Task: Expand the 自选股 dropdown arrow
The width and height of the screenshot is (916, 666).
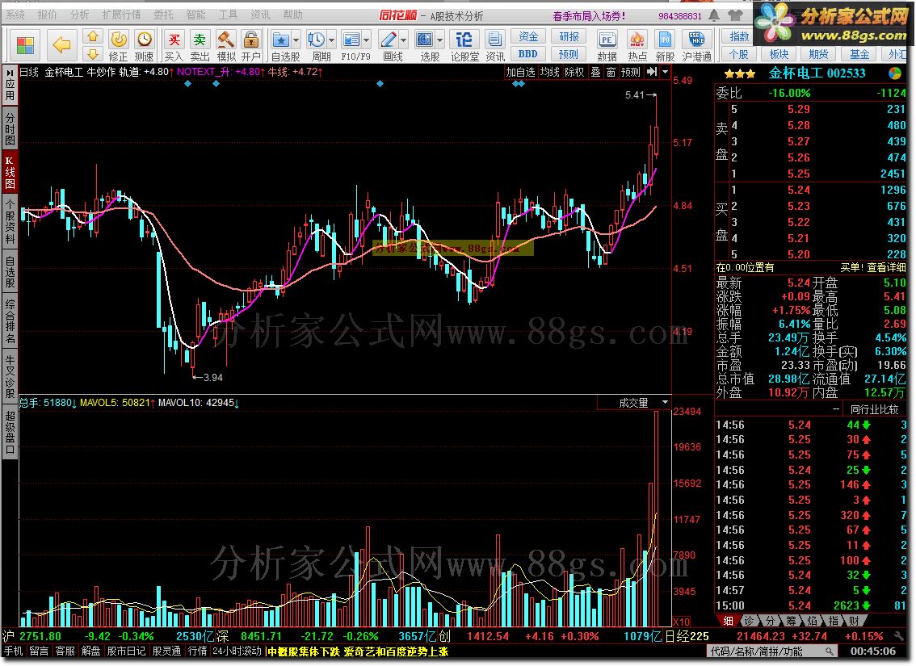Action: click(x=296, y=40)
